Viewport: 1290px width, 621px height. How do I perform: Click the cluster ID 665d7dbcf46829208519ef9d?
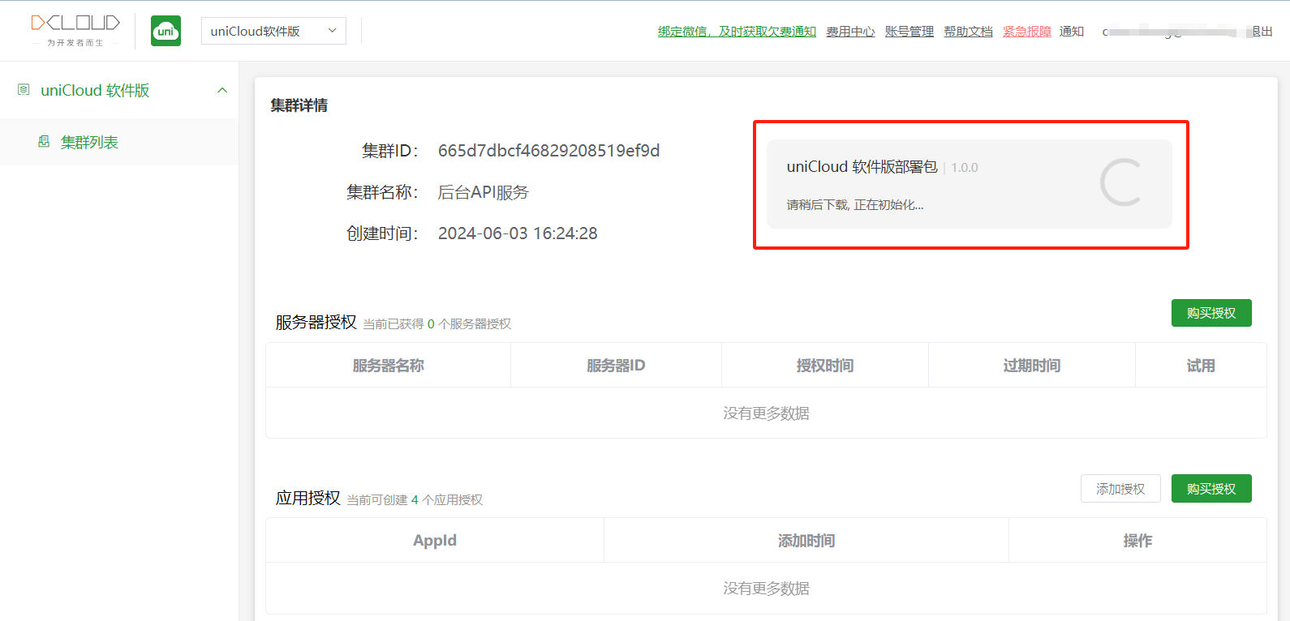(548, 151)
